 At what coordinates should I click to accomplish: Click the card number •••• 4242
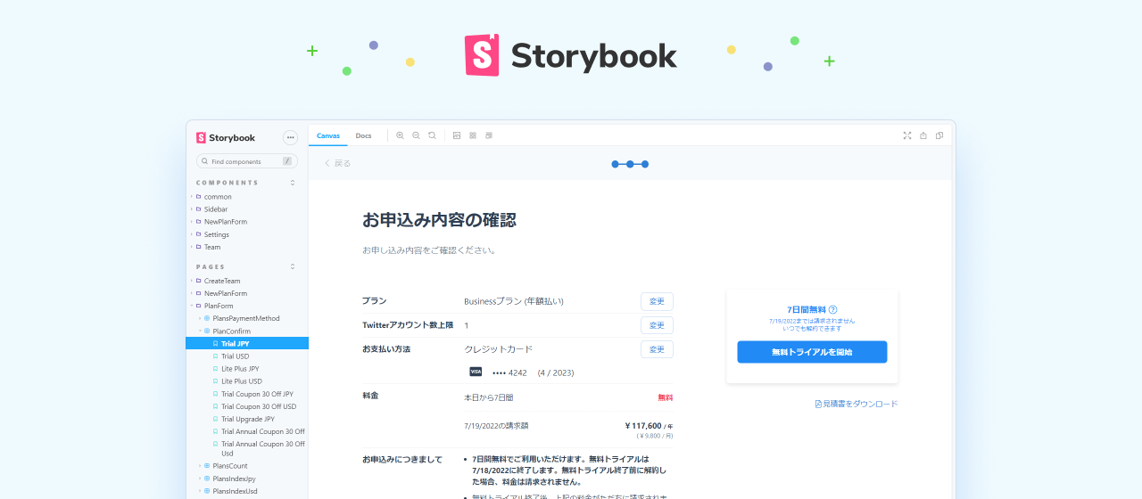(509, 372)
